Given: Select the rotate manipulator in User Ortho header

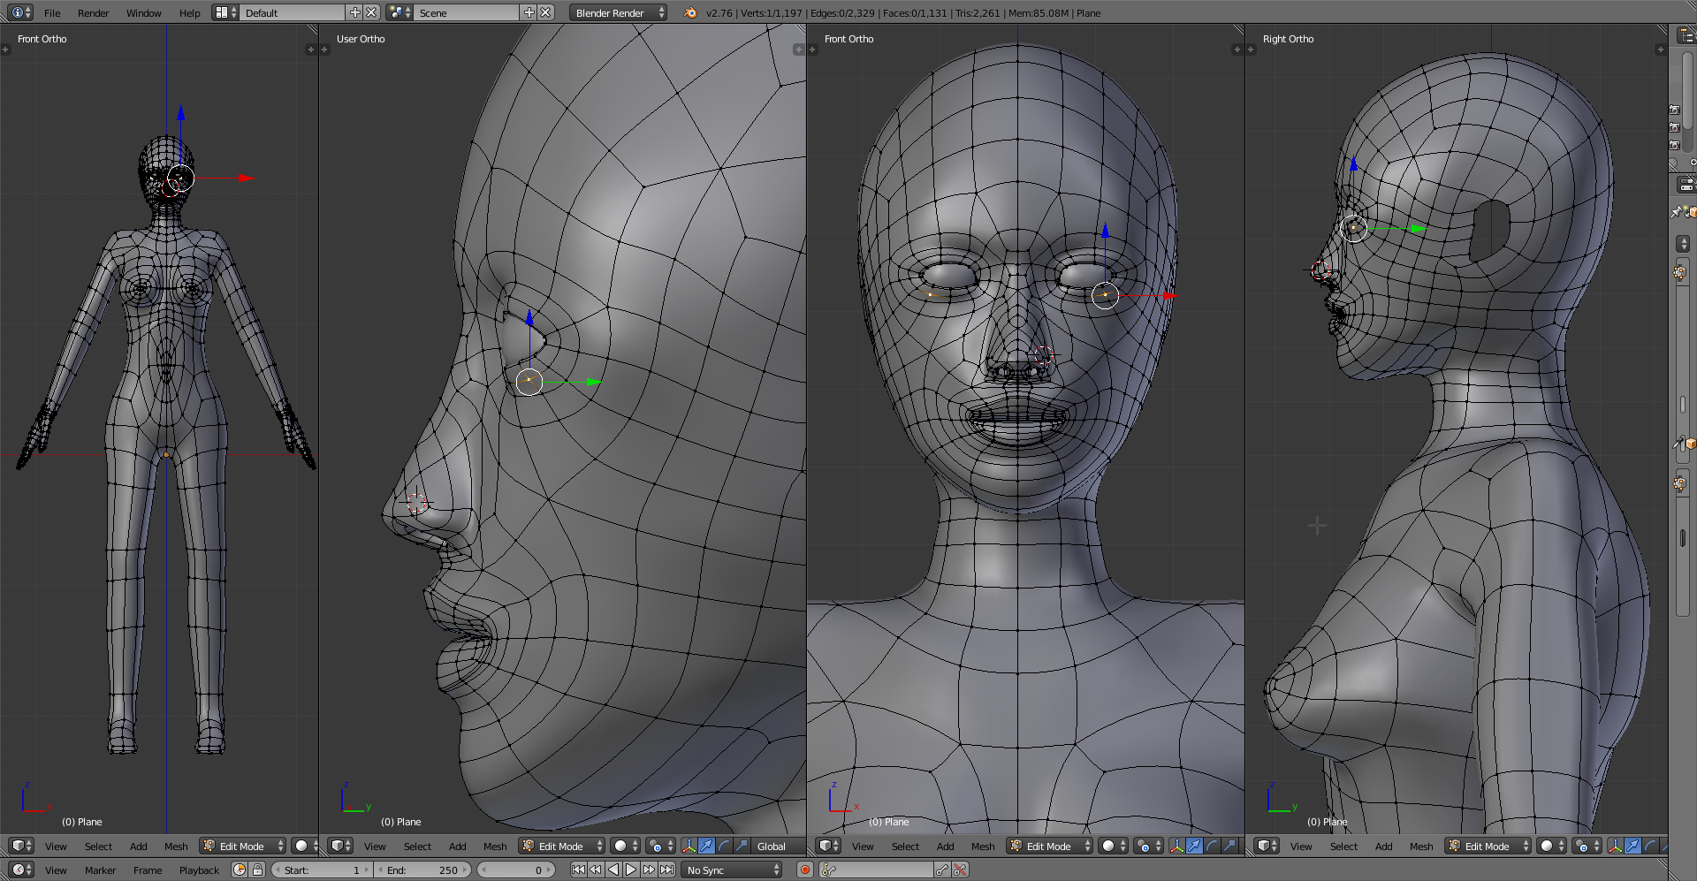Looking at the screenshot, I should pos(724,847).
